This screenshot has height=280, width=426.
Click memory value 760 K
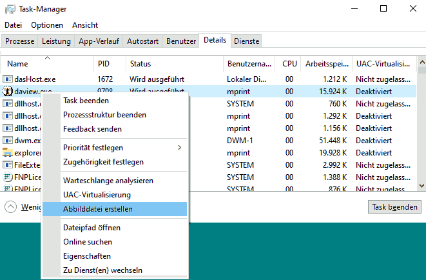[338, 104]
